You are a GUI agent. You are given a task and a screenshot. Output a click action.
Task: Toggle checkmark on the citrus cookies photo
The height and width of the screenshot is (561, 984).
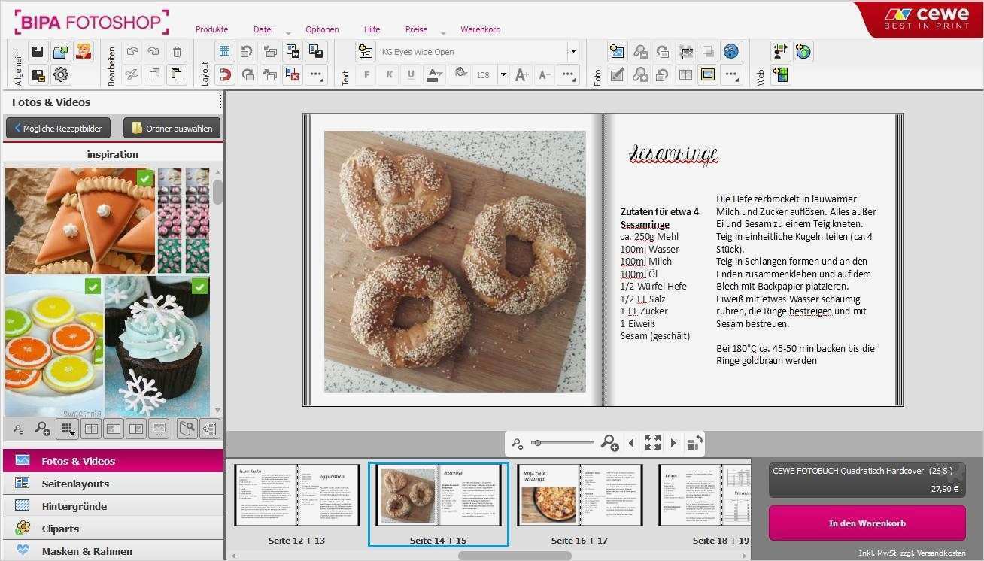pyautogui.click(x=93, y=287)
